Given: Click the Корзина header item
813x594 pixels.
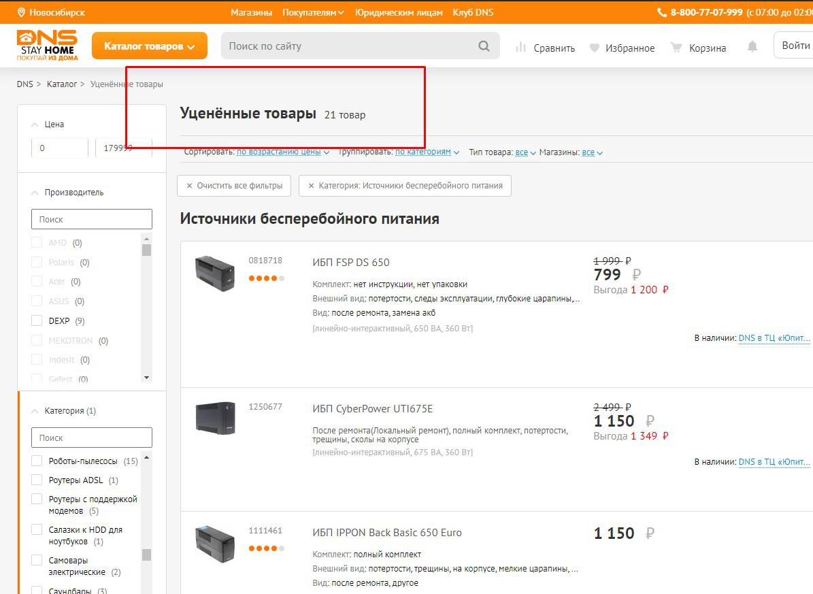Looking at the screenshot, I should [x=698, y=48].
